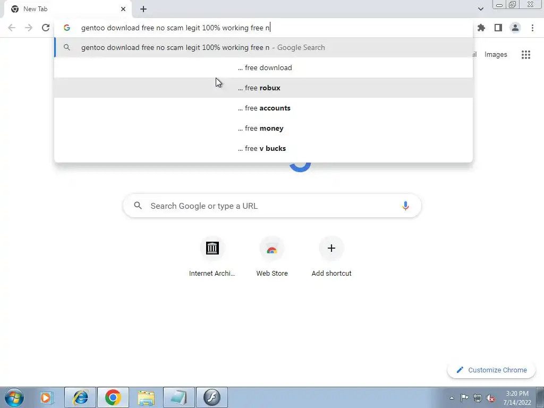
Task: Show hidden tray icons arrow
Action: (x=452, y=398)
